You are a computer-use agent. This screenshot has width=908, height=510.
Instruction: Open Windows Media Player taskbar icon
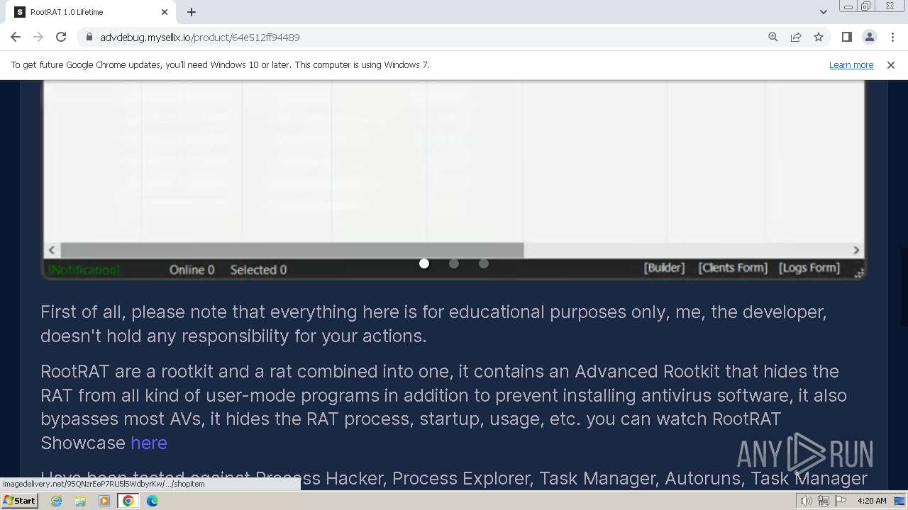(104, 501)
